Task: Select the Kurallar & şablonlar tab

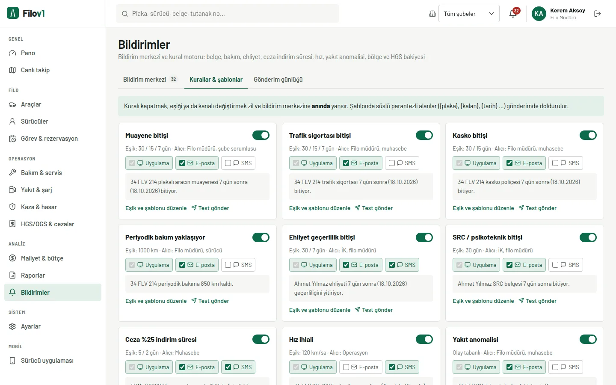Action: pos(216,80)
